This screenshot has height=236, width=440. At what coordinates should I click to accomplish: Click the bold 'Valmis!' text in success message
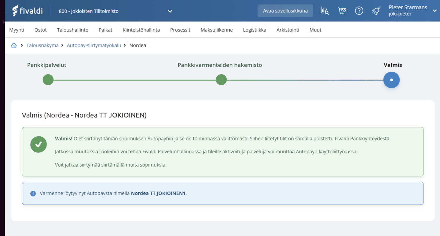pos(64,139)
